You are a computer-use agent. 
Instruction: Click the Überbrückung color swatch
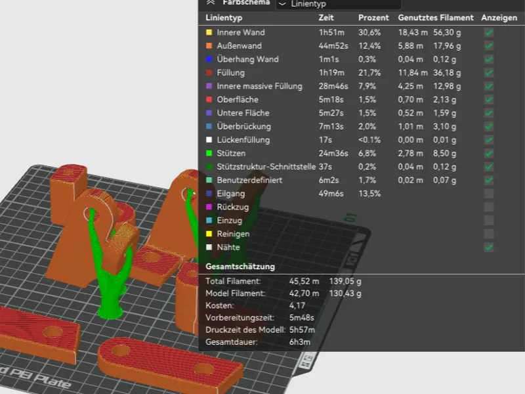pyautogui.click(x=209, y=126)
